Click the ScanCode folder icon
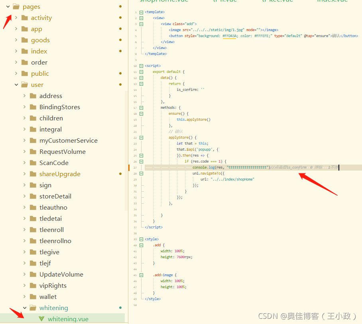Image resolution: width=362 pixels, height=324 pixels. click(33, 163)
